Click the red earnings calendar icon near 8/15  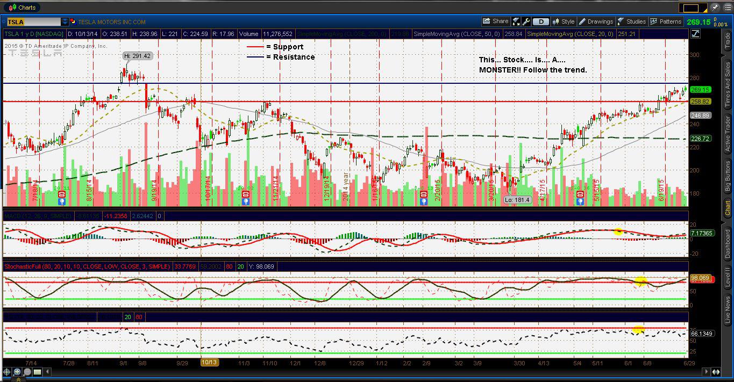point(62,193)
